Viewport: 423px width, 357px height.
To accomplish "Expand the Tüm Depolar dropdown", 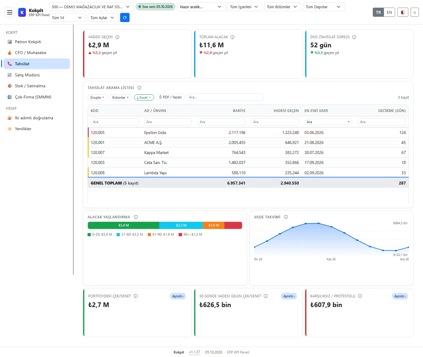I will pyautogui.click(x=324, y=7).
